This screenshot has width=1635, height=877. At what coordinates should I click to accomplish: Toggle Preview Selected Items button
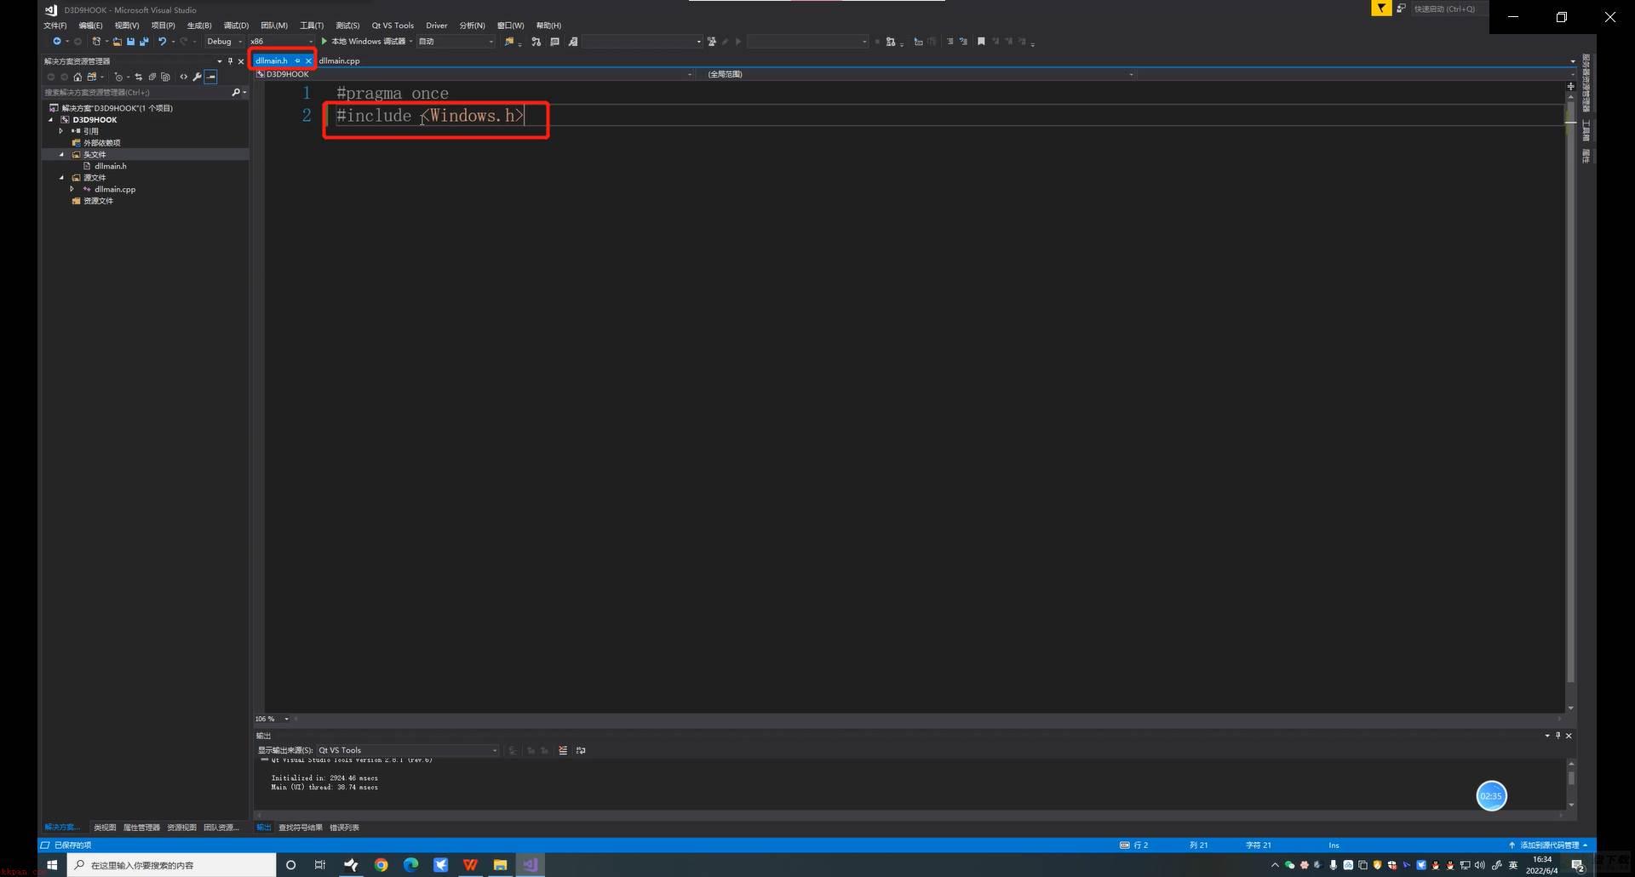coord(211,77)
